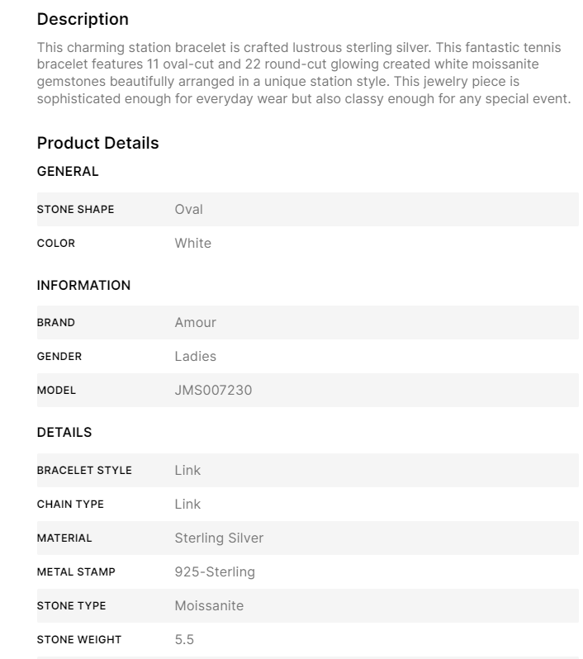Select the Product Details heading
This screenshot has width=583, height=659.
97,143
